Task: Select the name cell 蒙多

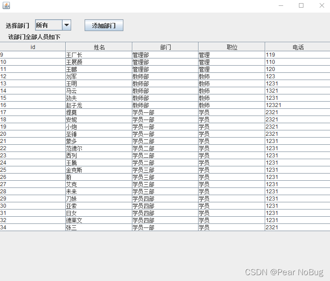Action: [x=99, y=141]
